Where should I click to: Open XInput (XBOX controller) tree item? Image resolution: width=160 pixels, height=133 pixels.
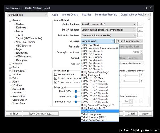[29, 39]
